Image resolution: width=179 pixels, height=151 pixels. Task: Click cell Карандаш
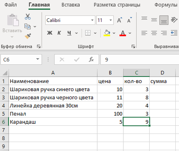click(53, 122)
